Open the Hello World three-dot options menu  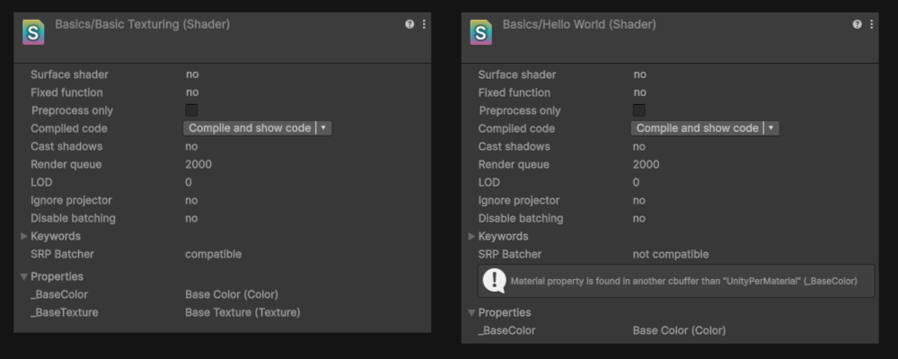click(871, 24)
